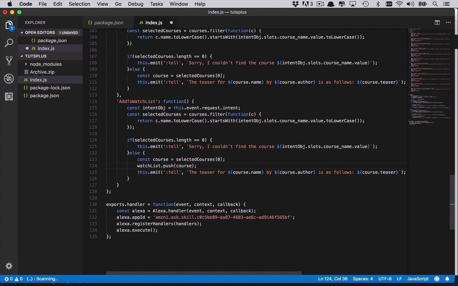Image resolution: width=458 pixels, height=286 pixels.
Task: Click the Split Editor icon
Action: (437, 23)
